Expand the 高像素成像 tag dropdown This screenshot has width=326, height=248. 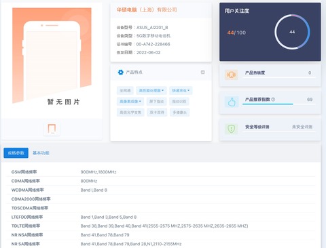pyautogui.click(x=130, y=102)
